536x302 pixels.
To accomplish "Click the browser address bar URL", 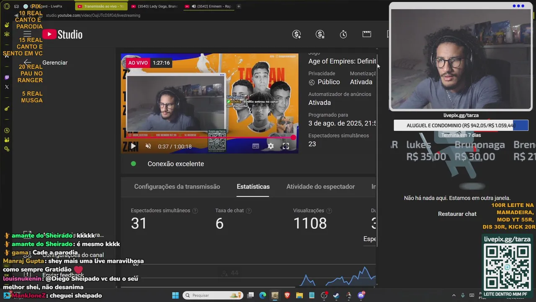I will coord(93,16).
